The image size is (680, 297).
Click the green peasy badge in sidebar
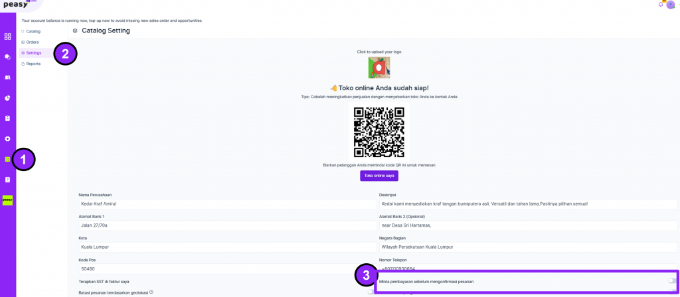[7, 200]
